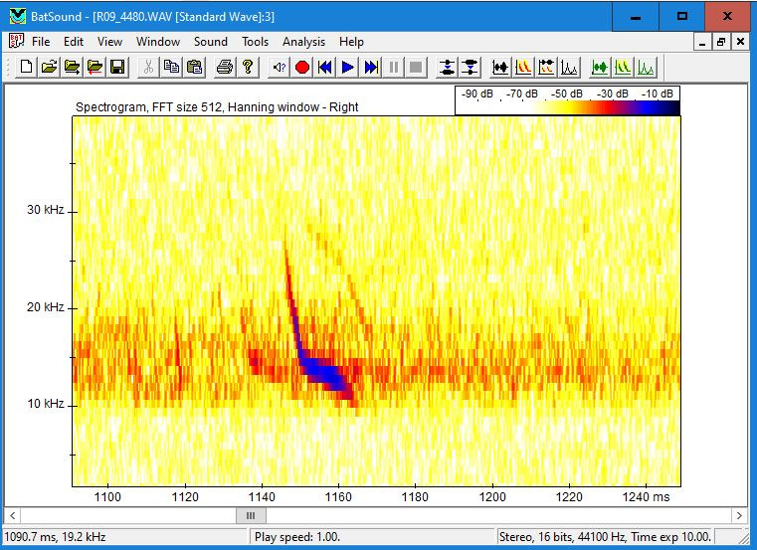Click the dB color scale legend
Screen dimensions: 757x550
pos(567,100)
